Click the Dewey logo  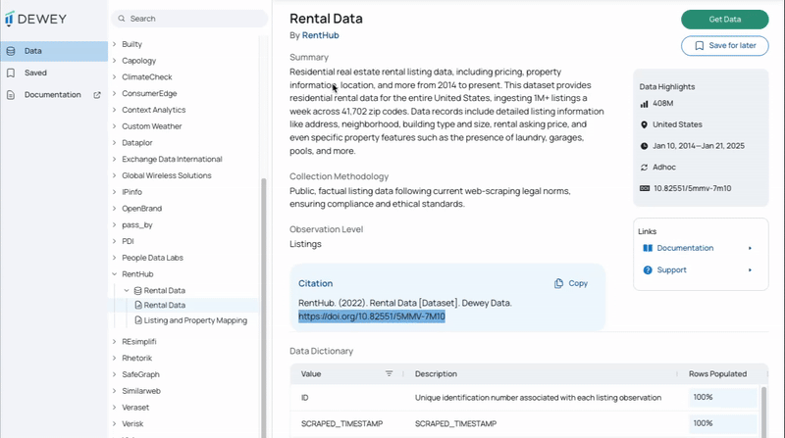pos(35,19)
